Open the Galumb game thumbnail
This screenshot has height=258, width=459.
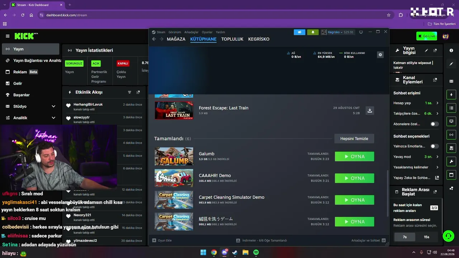tap(174, 157)
